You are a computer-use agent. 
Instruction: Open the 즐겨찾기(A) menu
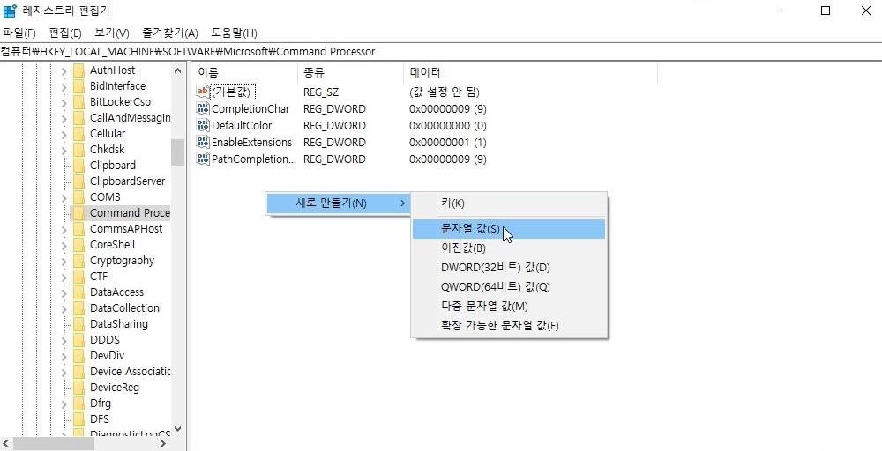click(170, 33)
